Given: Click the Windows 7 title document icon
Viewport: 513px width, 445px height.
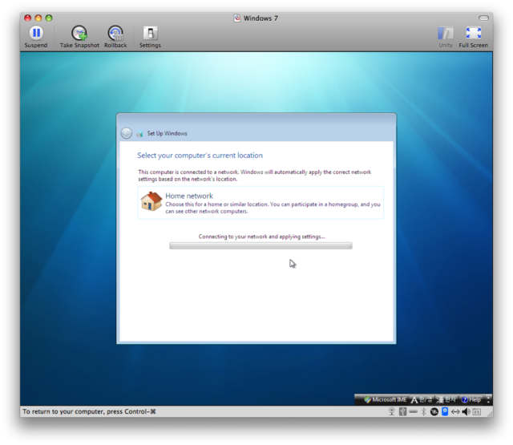Looking at the screenshot, I should coord(237,18).
